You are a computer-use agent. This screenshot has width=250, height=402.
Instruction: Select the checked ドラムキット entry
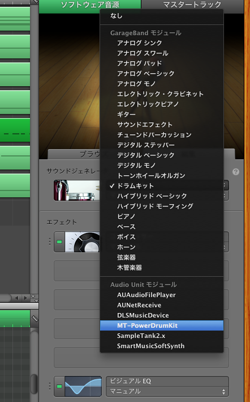[x=162, y=186]
